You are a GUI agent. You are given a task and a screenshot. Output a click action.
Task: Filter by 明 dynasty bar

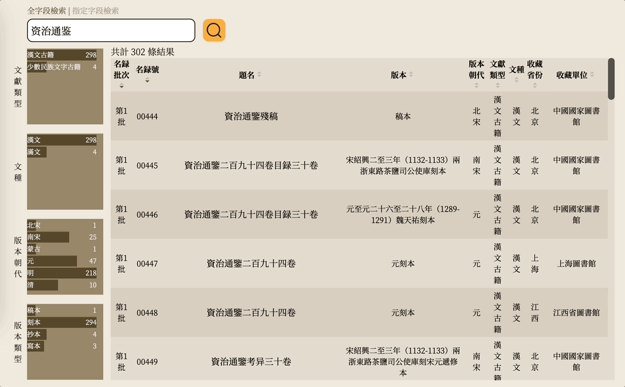62,273
